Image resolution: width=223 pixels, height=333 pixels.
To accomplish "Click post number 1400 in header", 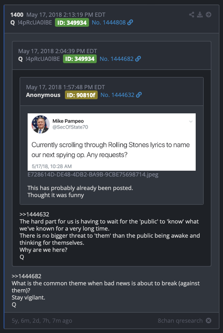I will tap(17, 15).
